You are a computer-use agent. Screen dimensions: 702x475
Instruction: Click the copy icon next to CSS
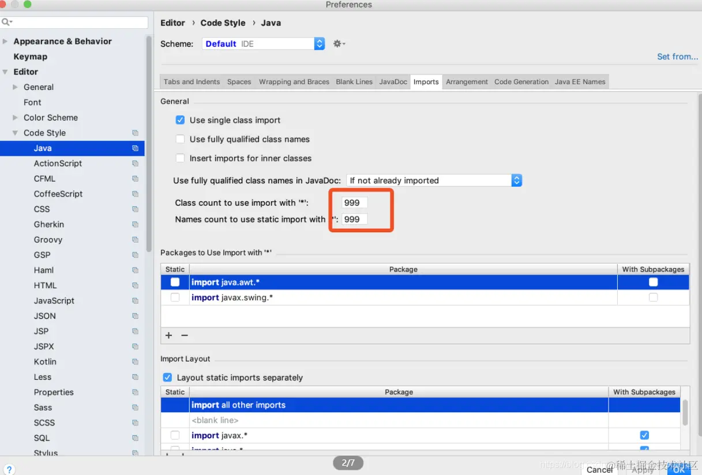[x=135, y=209]
